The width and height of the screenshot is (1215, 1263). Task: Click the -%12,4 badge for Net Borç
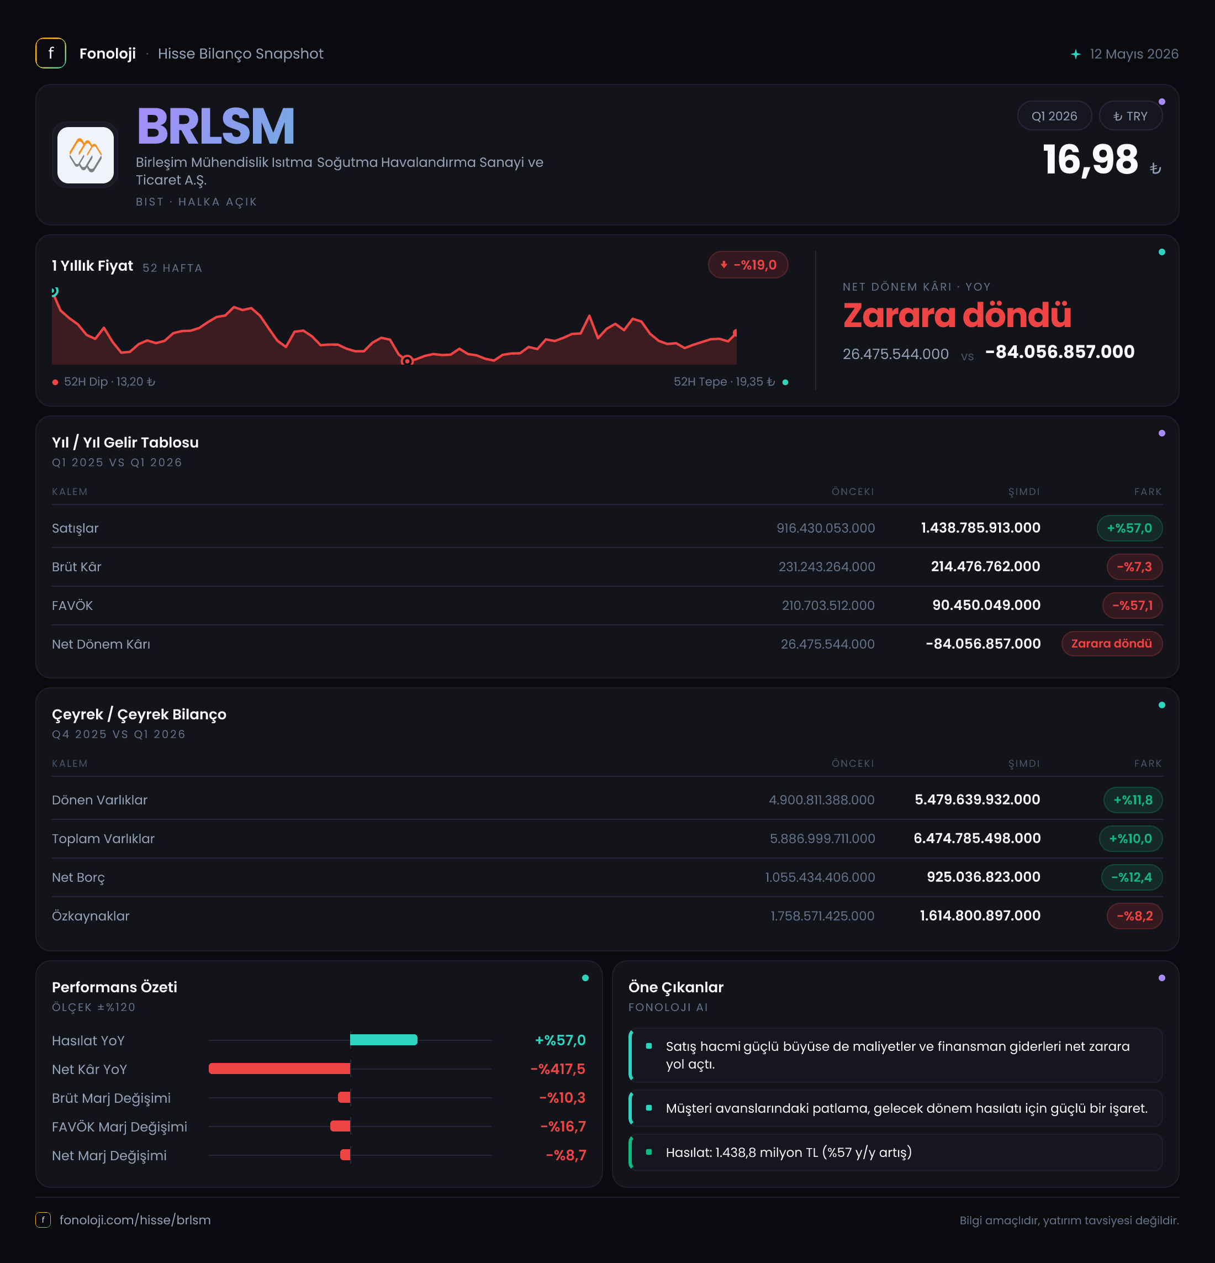[x=1131, y=878]
